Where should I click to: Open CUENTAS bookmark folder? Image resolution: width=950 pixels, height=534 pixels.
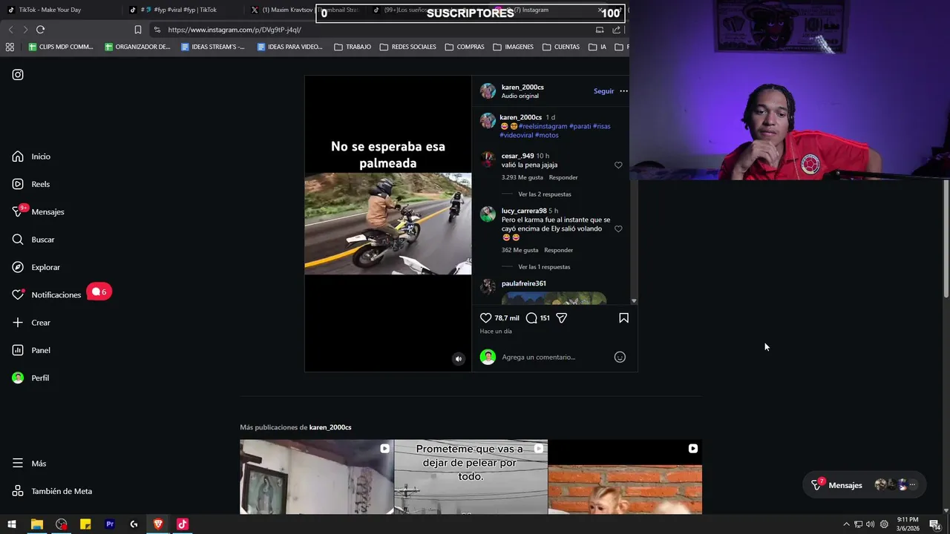(561, 47)
